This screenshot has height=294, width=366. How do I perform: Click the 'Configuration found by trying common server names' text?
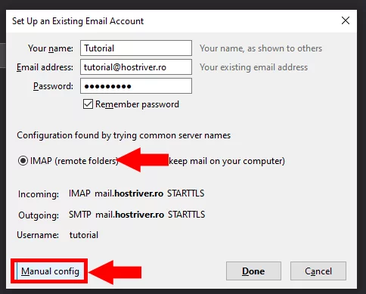tap(124, 135)
